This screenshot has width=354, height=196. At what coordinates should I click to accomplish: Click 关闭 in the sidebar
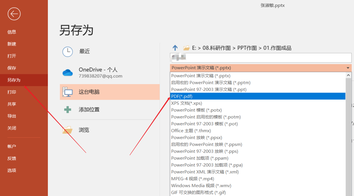pos(12,128)
